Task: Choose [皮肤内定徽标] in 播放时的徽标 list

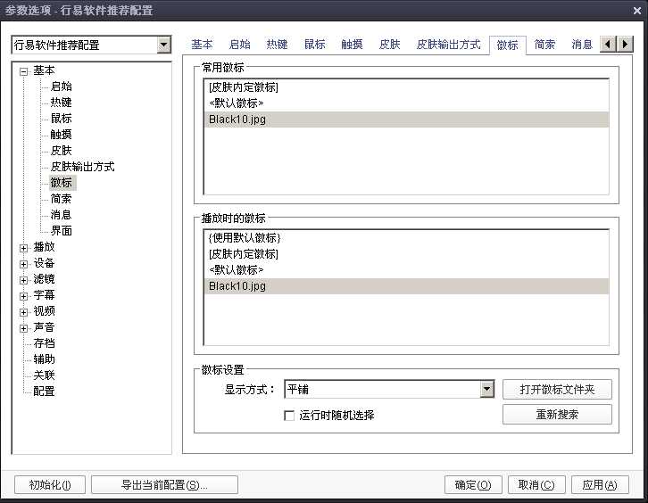Action: tap(407, 254)
